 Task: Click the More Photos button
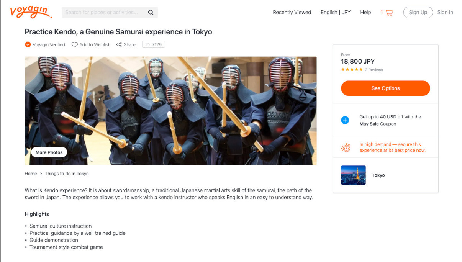coord(49,152)
